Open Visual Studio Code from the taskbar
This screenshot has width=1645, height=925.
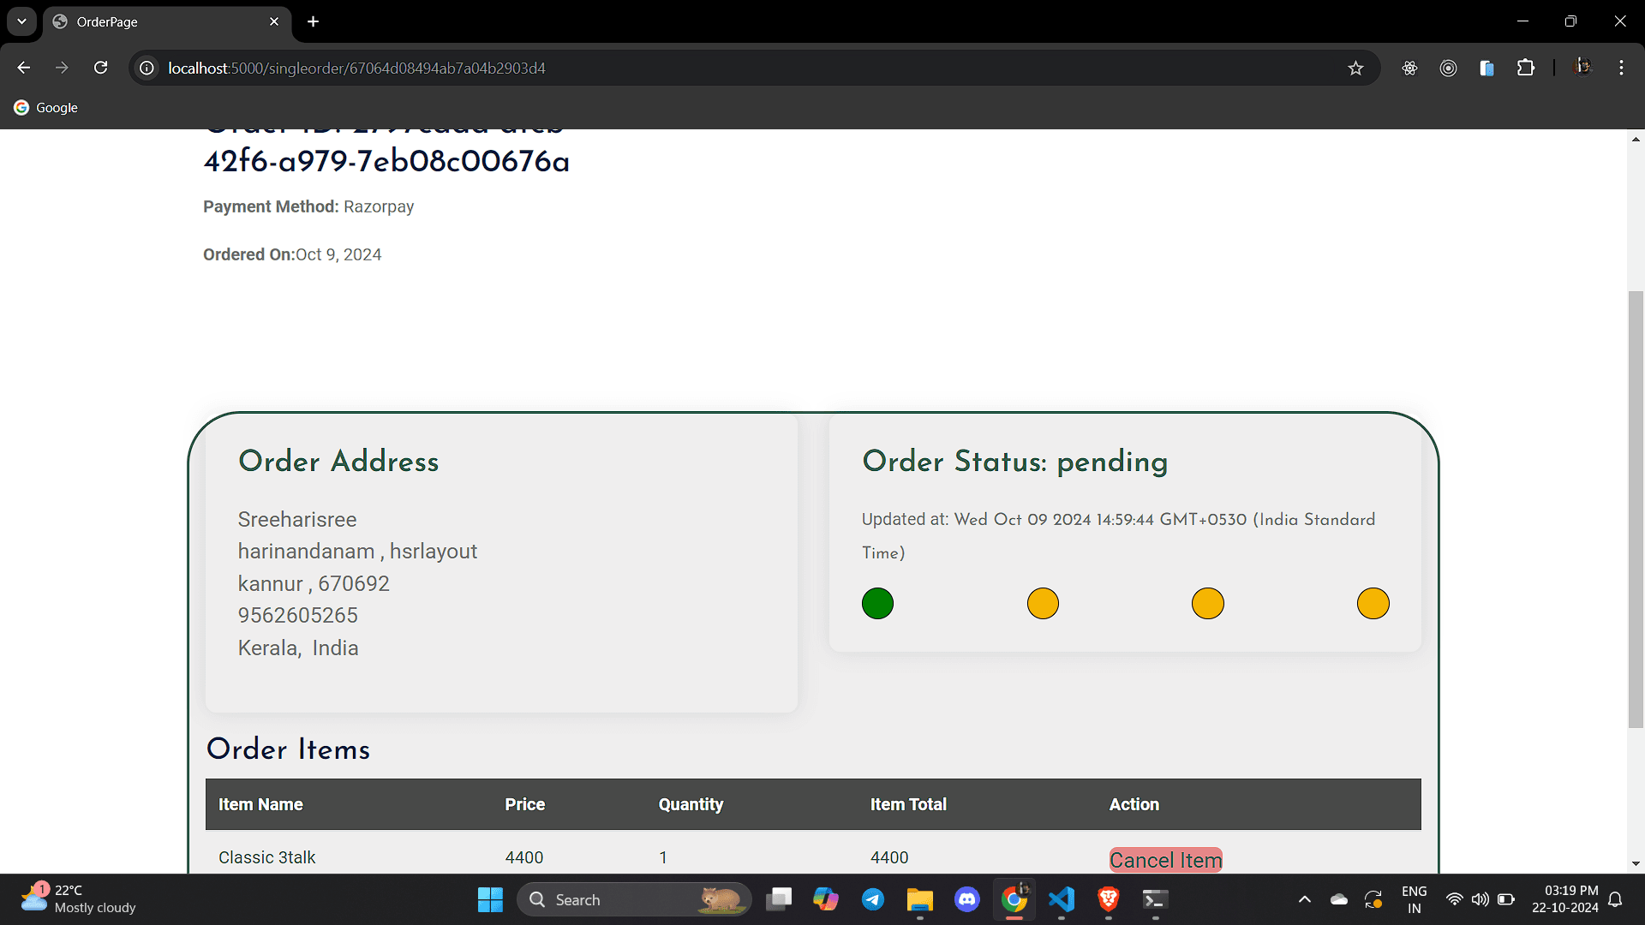(x=1061, y=899)
